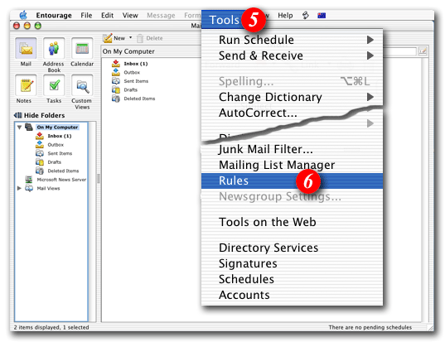Click the compose icon at top right
This screenshot has height=342, width=445.
point(423,51)
